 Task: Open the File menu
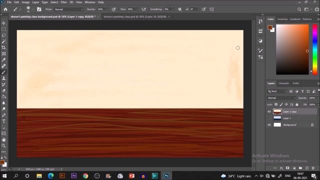pos(9,2)
